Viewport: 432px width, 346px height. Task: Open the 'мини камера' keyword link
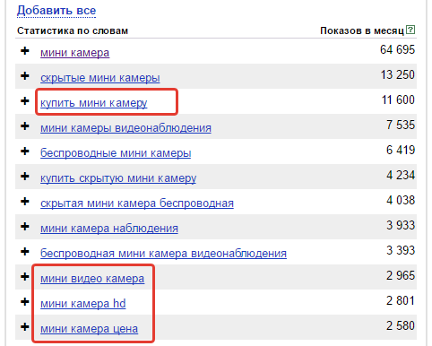(75, 53)
